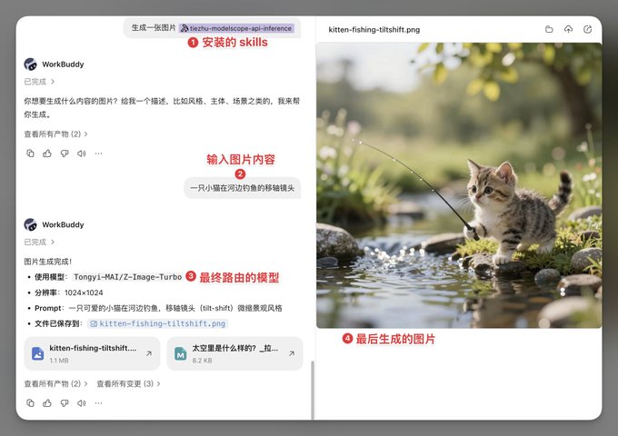Dislike the first WorkBuddy reply
This screenshot has width=618, height=436.
[65, 154]
